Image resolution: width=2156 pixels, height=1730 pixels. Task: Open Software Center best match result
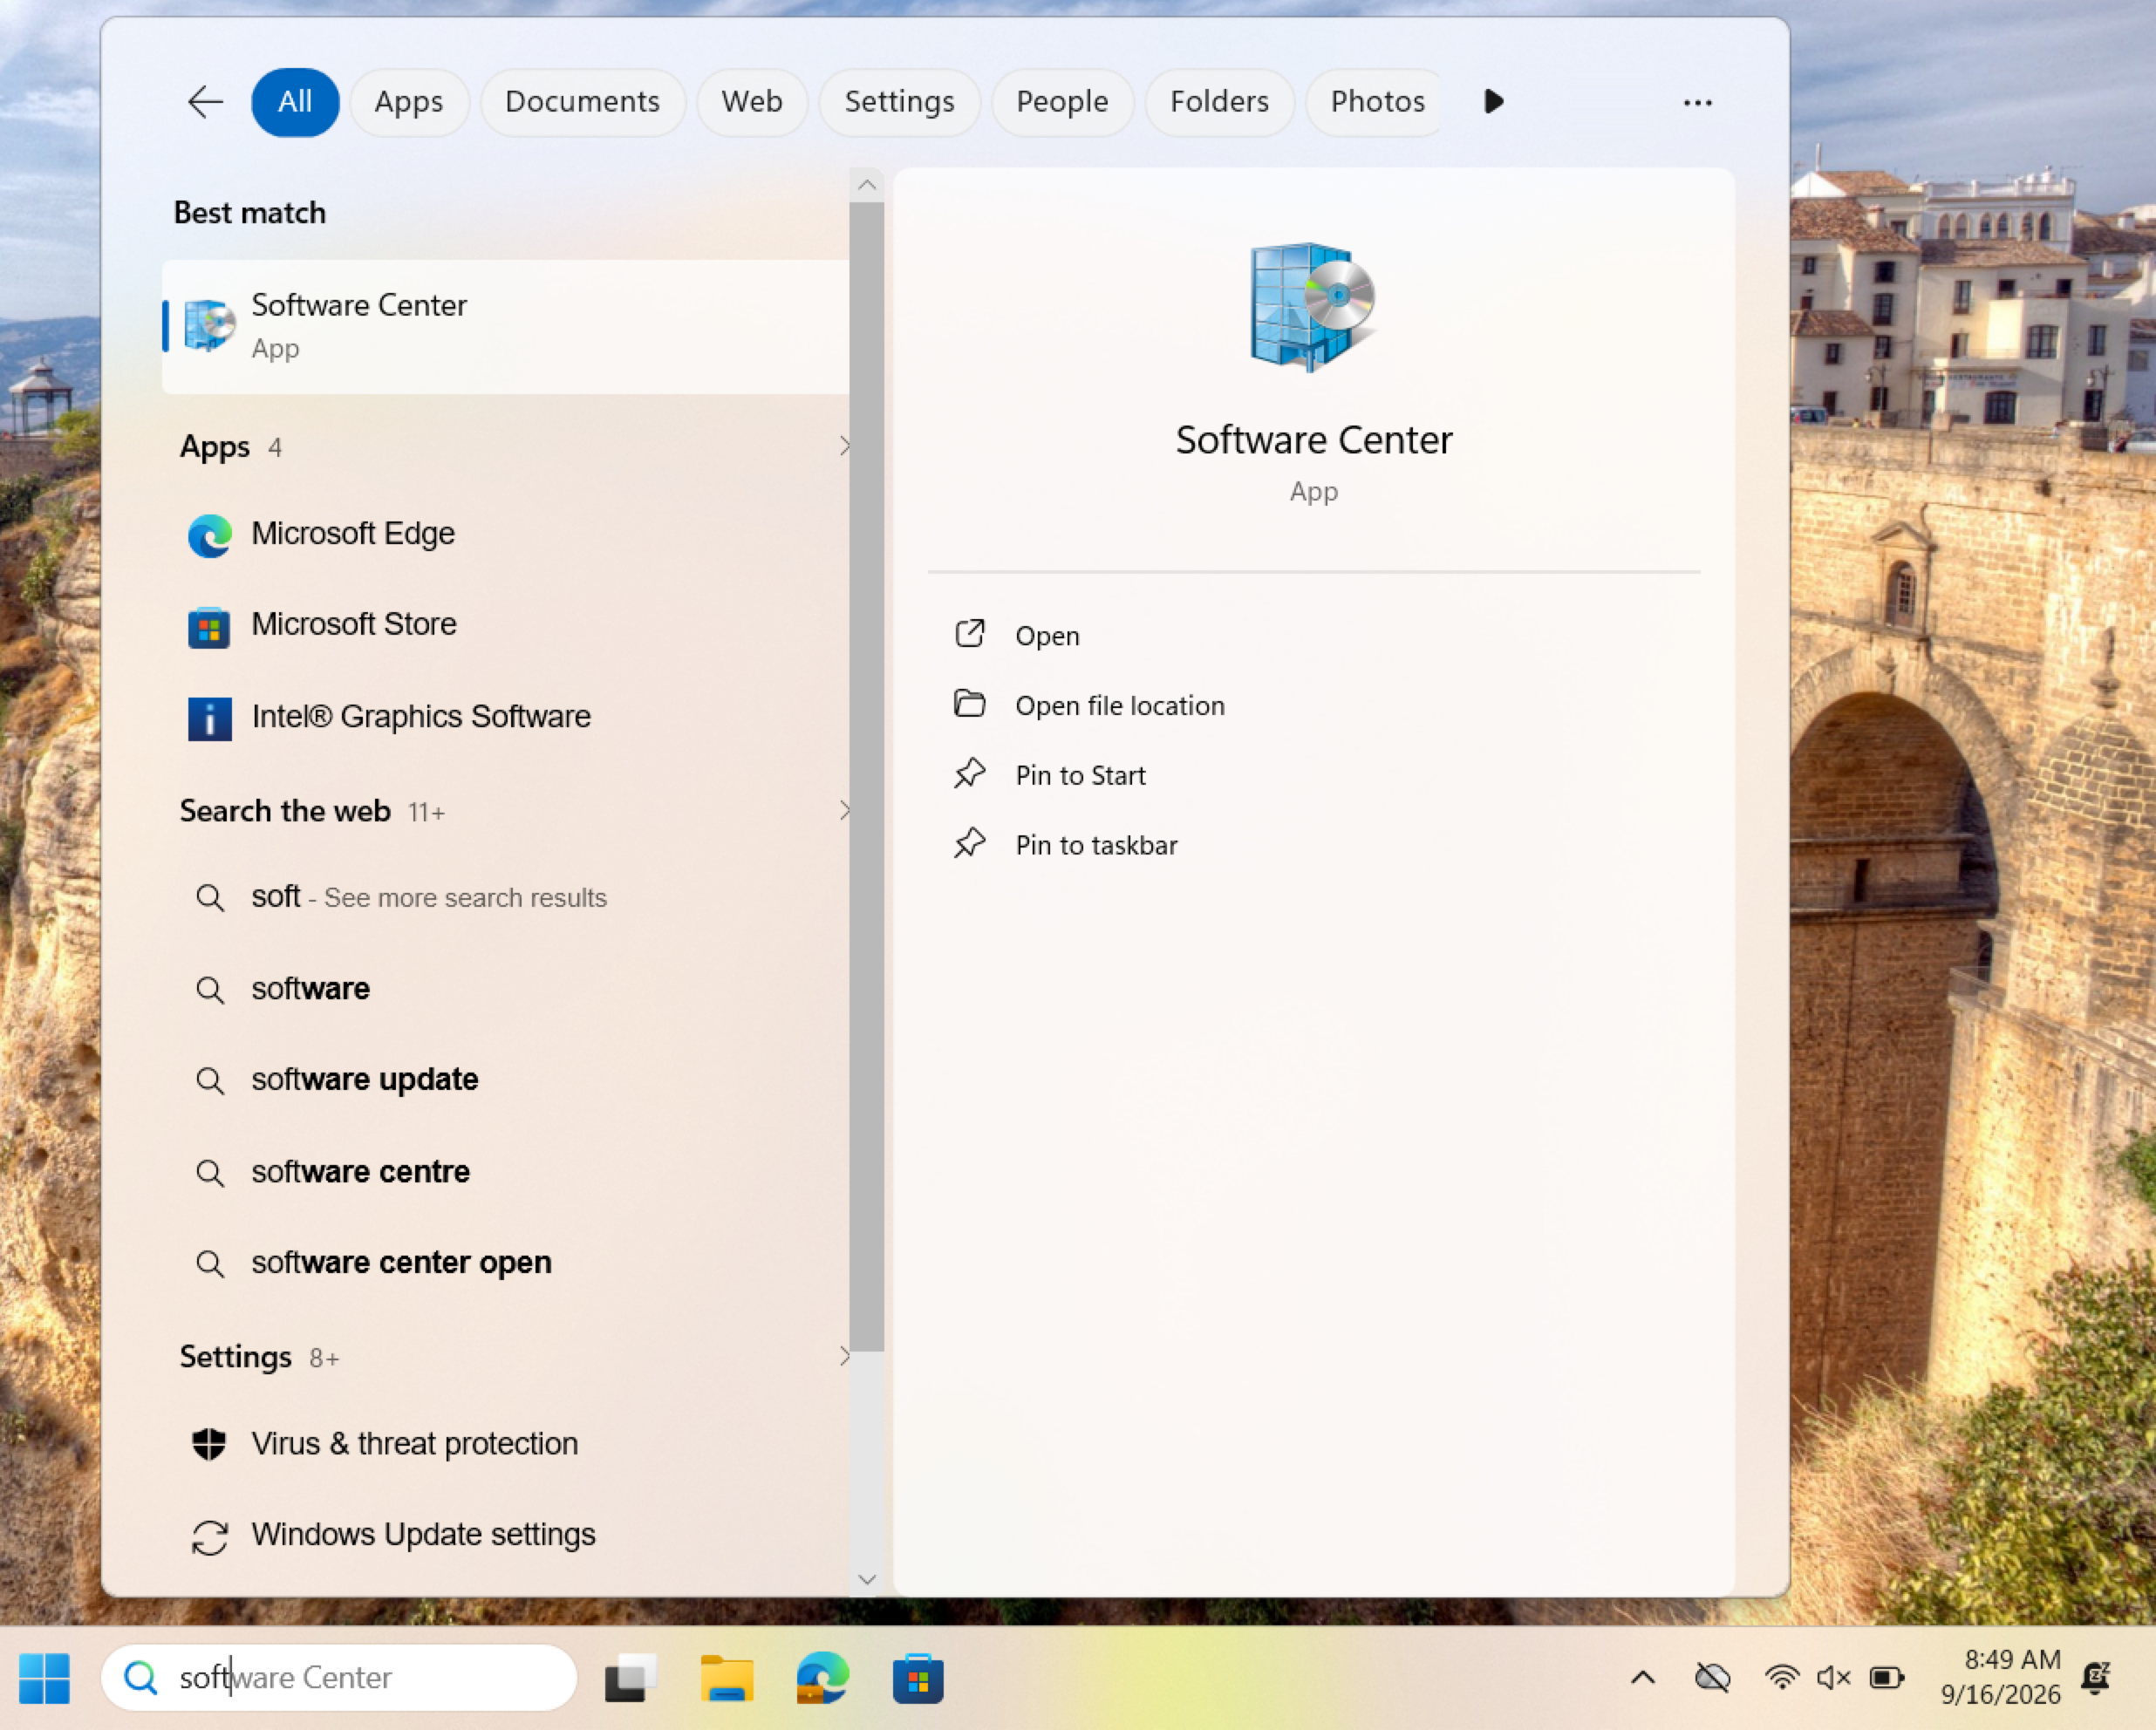click(x=505, y=326)
